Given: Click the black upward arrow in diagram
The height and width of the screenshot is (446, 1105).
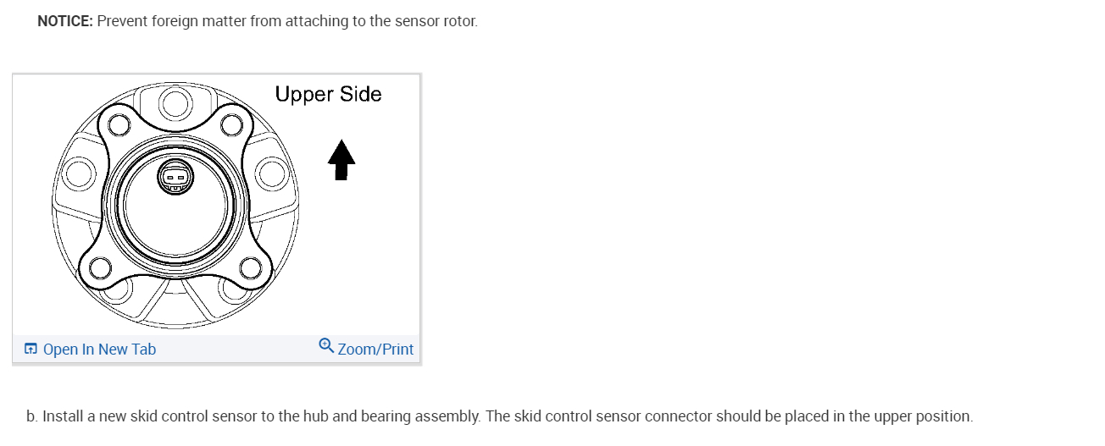Looking at the screenshot, I should point(341,160).
